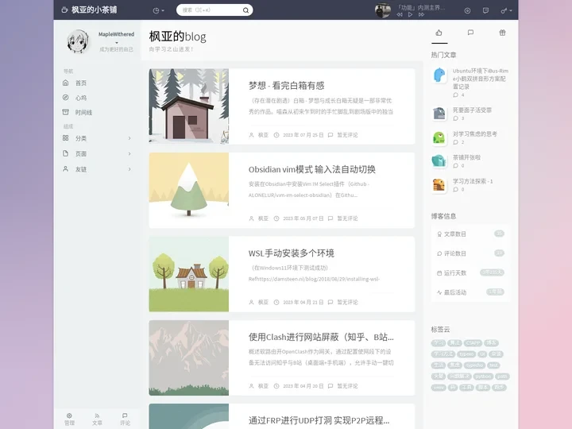The height and width of the screenshot is (429, 572).
Task: Open article 梦想 - 看完白箱有感
Action: point(286,86)
